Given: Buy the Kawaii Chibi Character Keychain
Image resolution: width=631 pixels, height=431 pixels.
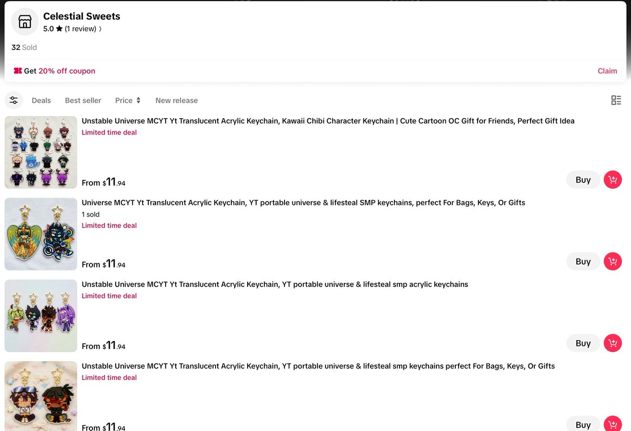Looking at the screenshot, I should (x=583, y=180).
